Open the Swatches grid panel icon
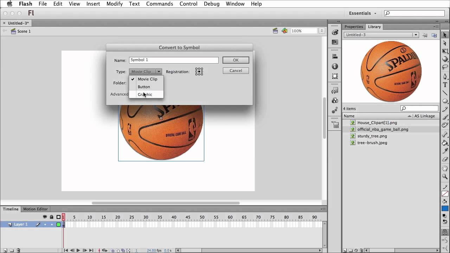The width and height of the screenshot is (450, 253). [335, 42]
